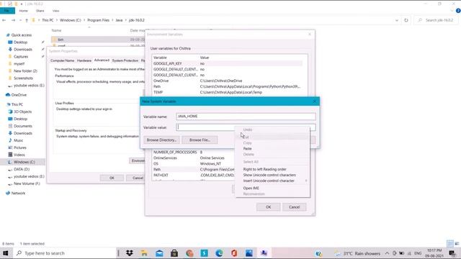Open Dropbox from the taskbar

coord(130,253)
